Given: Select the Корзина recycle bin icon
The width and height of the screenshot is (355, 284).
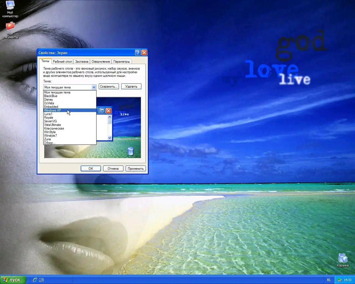Looking at the screenshot, I should [x=343, y=260].
